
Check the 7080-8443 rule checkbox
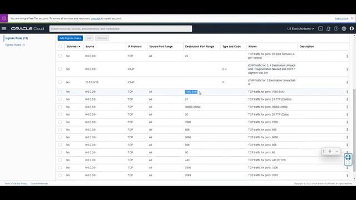coord(60,92)
